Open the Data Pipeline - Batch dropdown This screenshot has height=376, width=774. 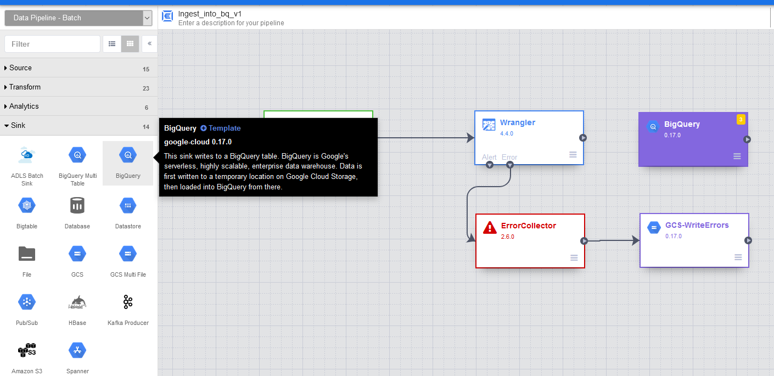(x=78, y=18)
